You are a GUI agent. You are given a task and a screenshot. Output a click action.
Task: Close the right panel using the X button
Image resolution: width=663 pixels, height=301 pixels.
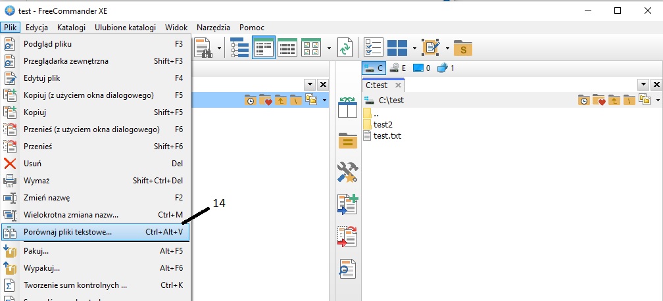[656, 85]
